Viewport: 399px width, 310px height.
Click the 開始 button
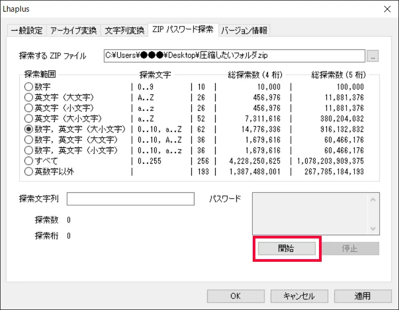(287, 249)
